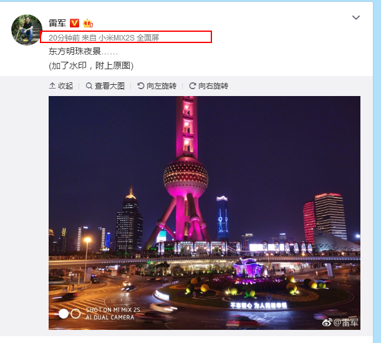Click the rotate-right arrow icon
This screenshot has width=381, height=343.
pyautogui.click(x=193, y=85)
